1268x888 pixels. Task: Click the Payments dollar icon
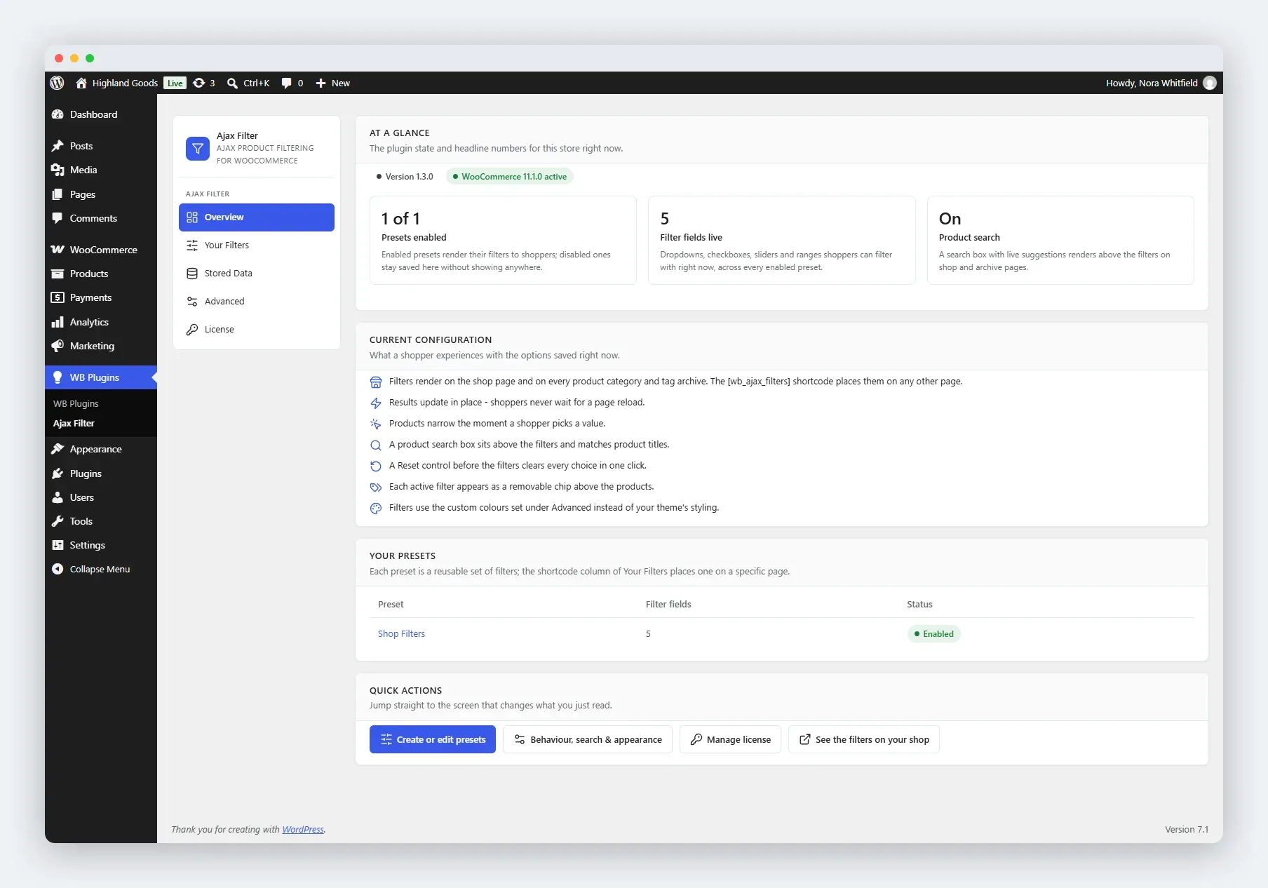[x=58, y=297]
